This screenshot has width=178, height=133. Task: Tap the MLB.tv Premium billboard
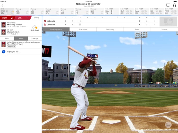coord(93,57)
